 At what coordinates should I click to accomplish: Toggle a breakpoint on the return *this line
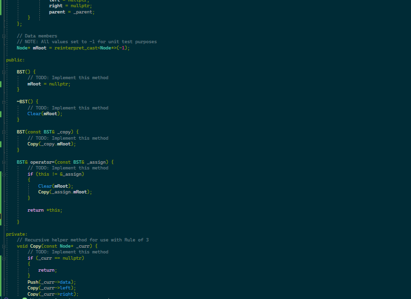(x=10, y=210)
